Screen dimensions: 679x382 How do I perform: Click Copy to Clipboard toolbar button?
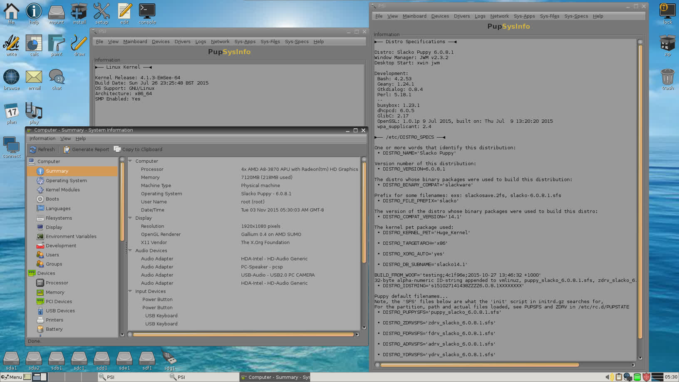coord(138,149)
